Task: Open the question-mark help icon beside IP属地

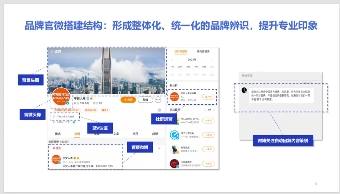Action: click(x=74, y=122)
